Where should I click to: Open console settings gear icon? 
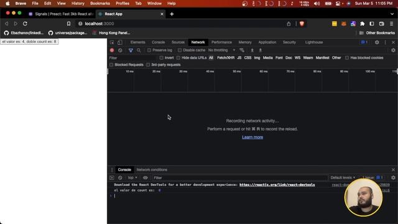pyautogui.click(x=393, y=178)
